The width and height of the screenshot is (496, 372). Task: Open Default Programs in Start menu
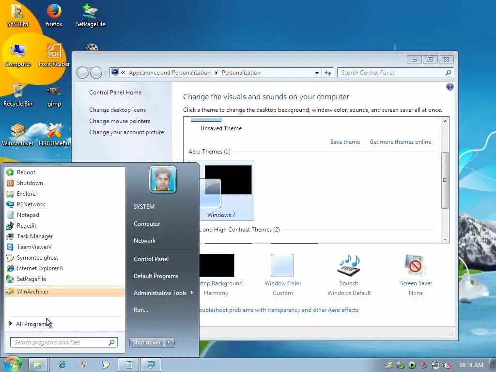click(x=156, y=276)
